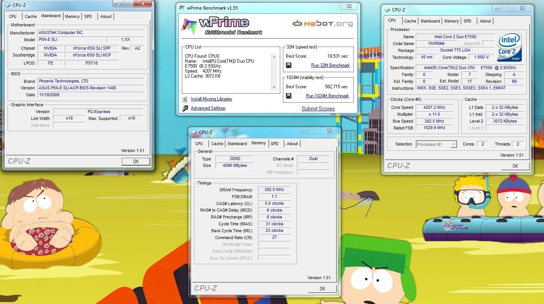This screenshot has height=304, width=544.
Task: Click the Core Speed 4207.2 MHz value
Action: coord(435,107)
